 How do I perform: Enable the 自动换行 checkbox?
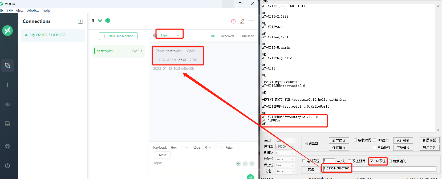[374, 148]
